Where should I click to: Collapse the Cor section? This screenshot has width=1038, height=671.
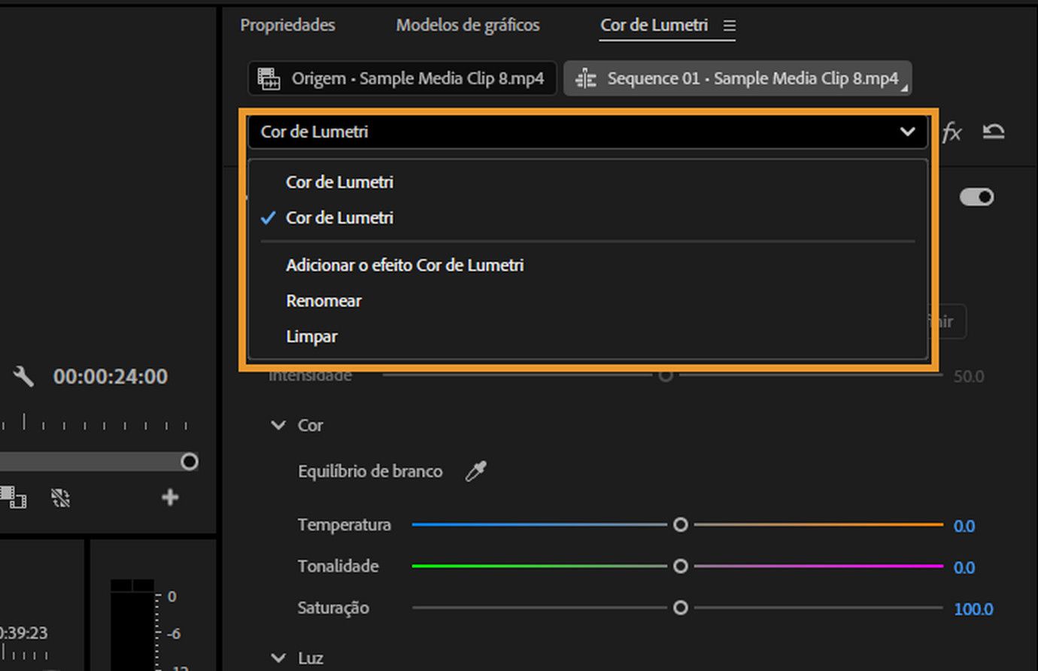click(278, 425)
